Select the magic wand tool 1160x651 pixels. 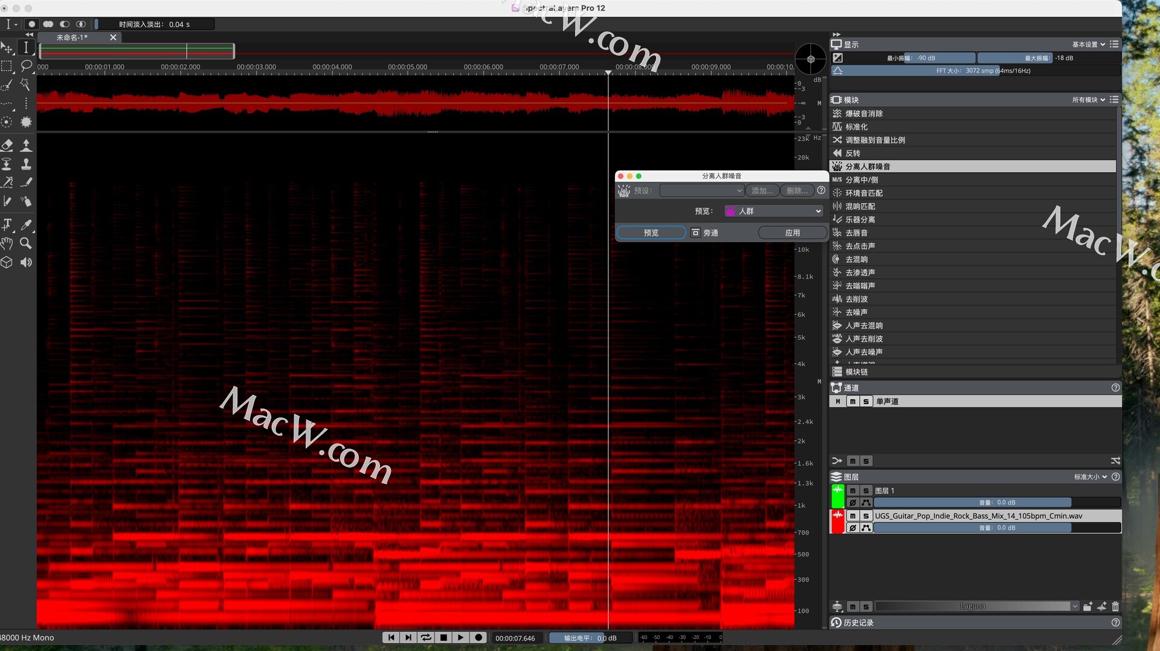pyautogui.click(x=25, y=85)
